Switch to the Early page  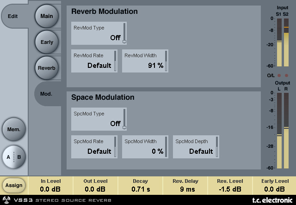point(46,42)
